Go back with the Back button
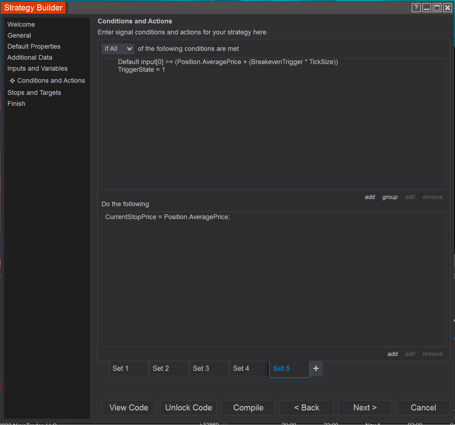This screenshot has width=455, height=425. (x=307, y=408)
